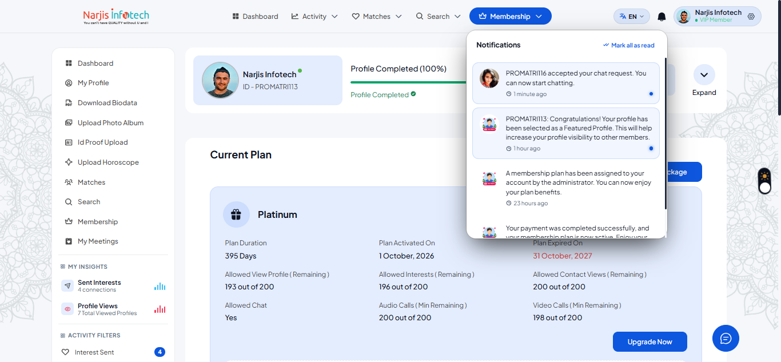Open the Sent Interests bar chart icon
This screenshot has width=781, height=362.
coord(160,286)
